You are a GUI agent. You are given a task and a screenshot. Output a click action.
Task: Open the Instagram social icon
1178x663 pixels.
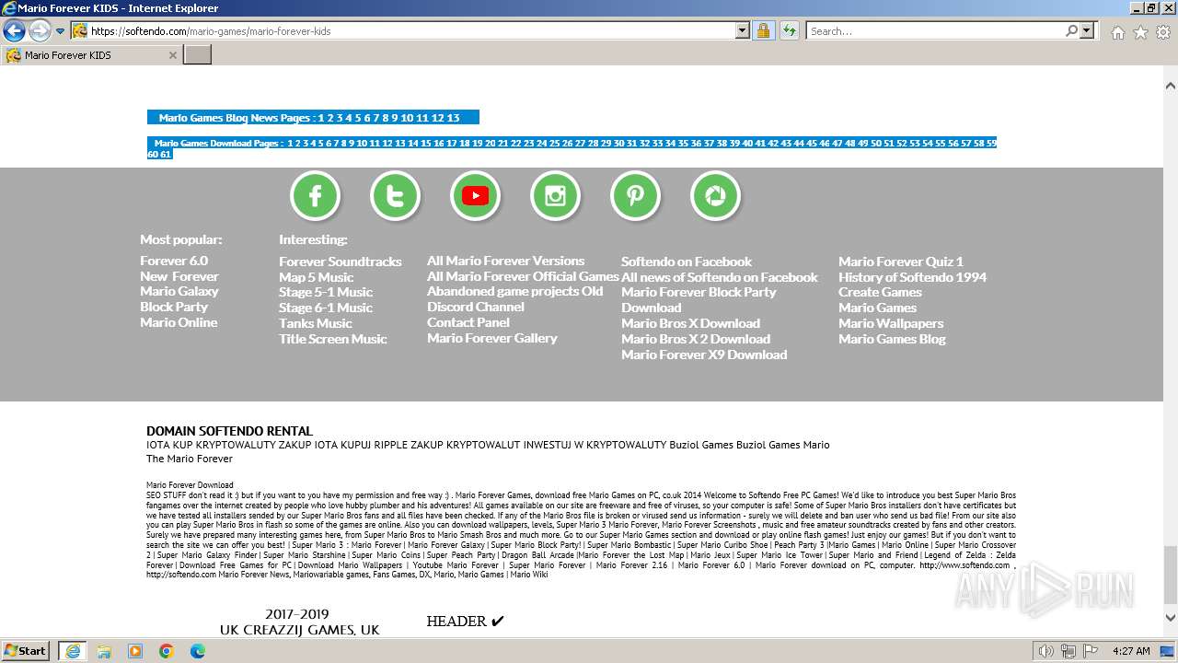click(x=556, y=196)
